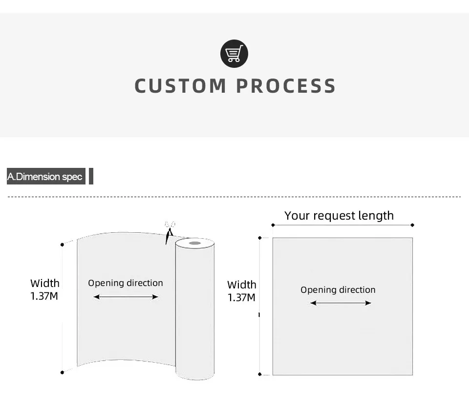The height and width of the screenshot is (407, 469).
Task: Click the left endpoint dot of the request length line
Action: [x=273, y=225]
